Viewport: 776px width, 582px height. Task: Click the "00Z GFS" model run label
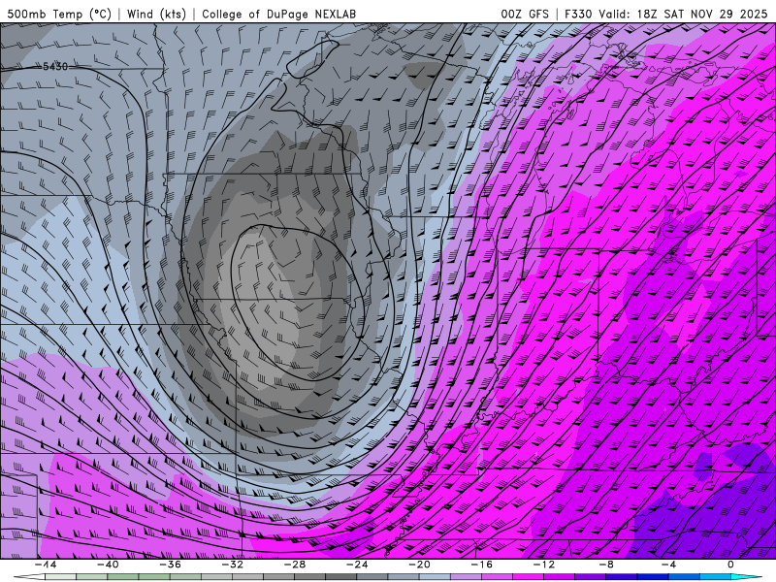pos(525,14)
